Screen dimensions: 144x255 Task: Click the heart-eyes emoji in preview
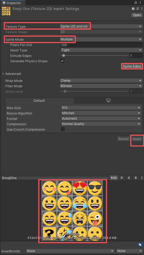pos(80,188)
